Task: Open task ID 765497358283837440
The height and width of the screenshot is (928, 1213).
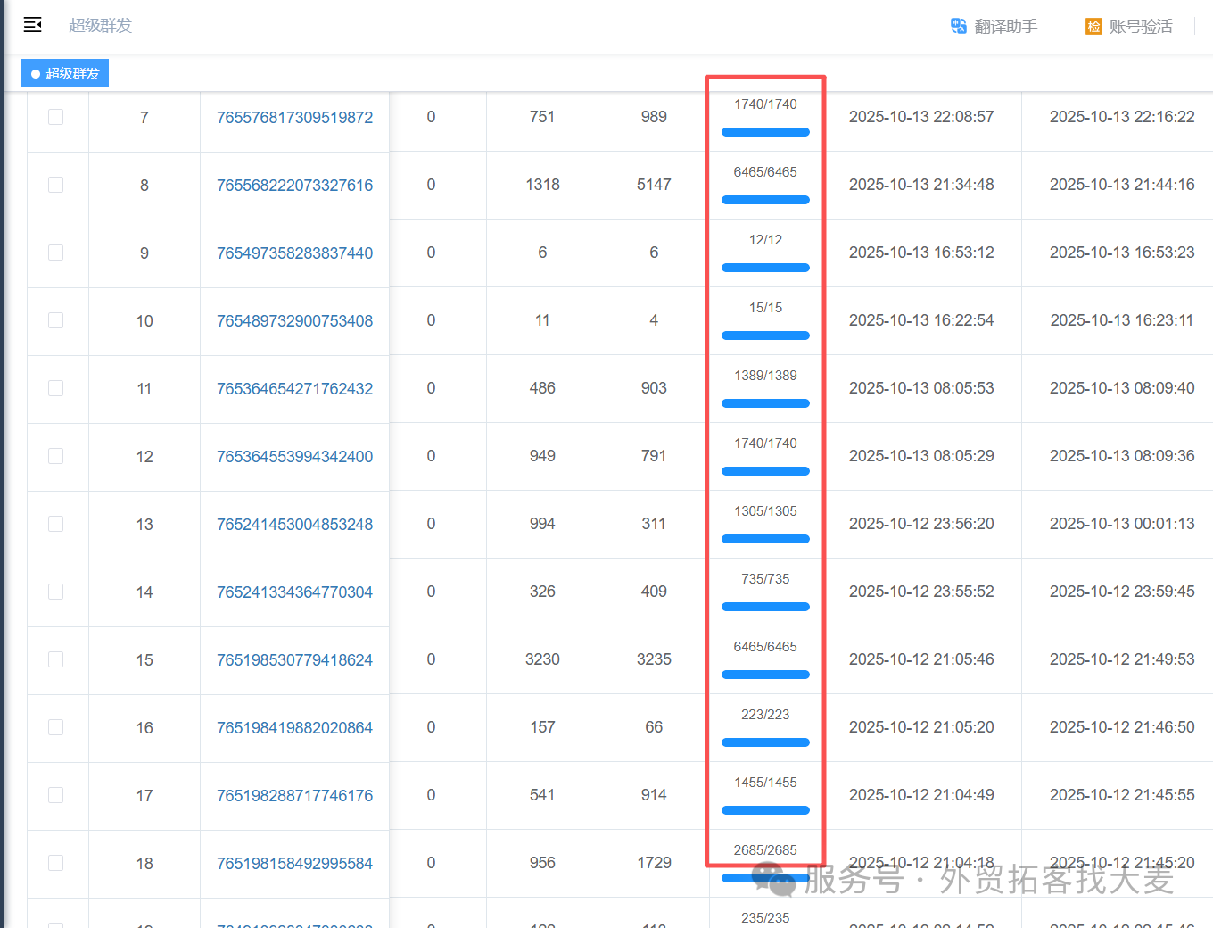Action: pos(294,253)
